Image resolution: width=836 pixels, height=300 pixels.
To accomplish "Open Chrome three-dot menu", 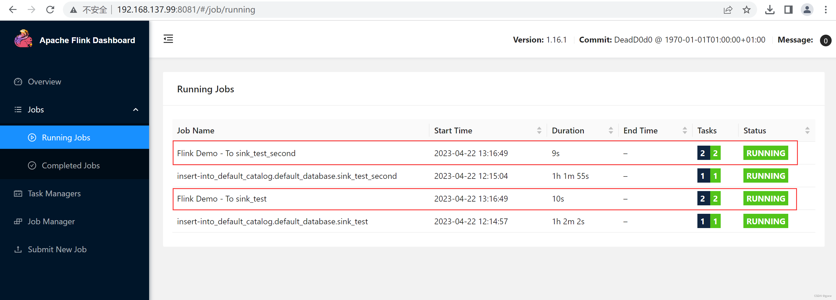I will click(x=826, y=9).
